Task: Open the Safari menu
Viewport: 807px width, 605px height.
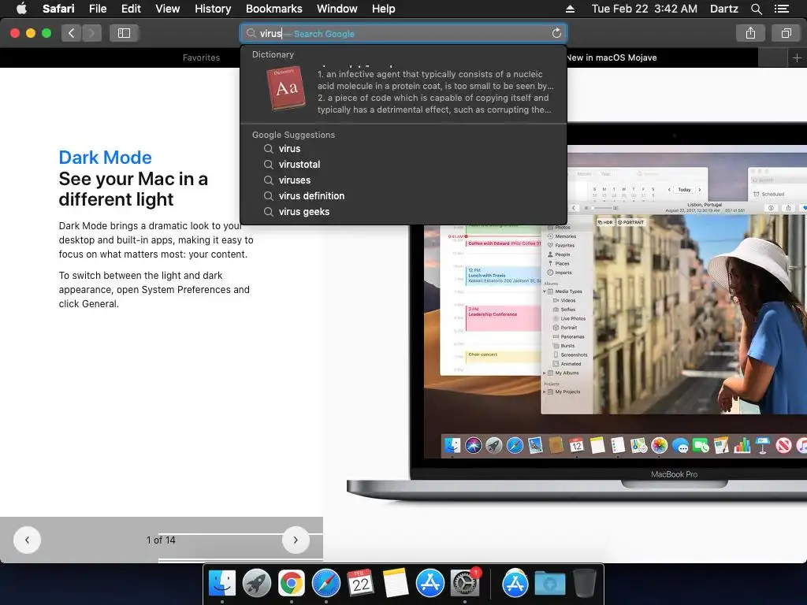Action: 58,9
